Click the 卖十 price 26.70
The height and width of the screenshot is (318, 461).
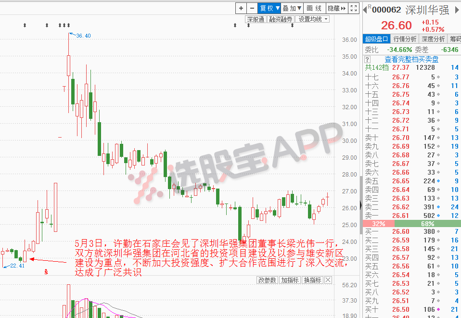(401, 138)
